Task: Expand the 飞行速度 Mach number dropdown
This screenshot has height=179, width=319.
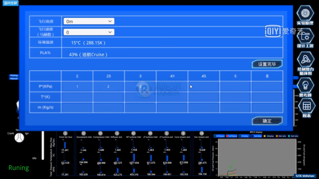Action: pos(89,32)
